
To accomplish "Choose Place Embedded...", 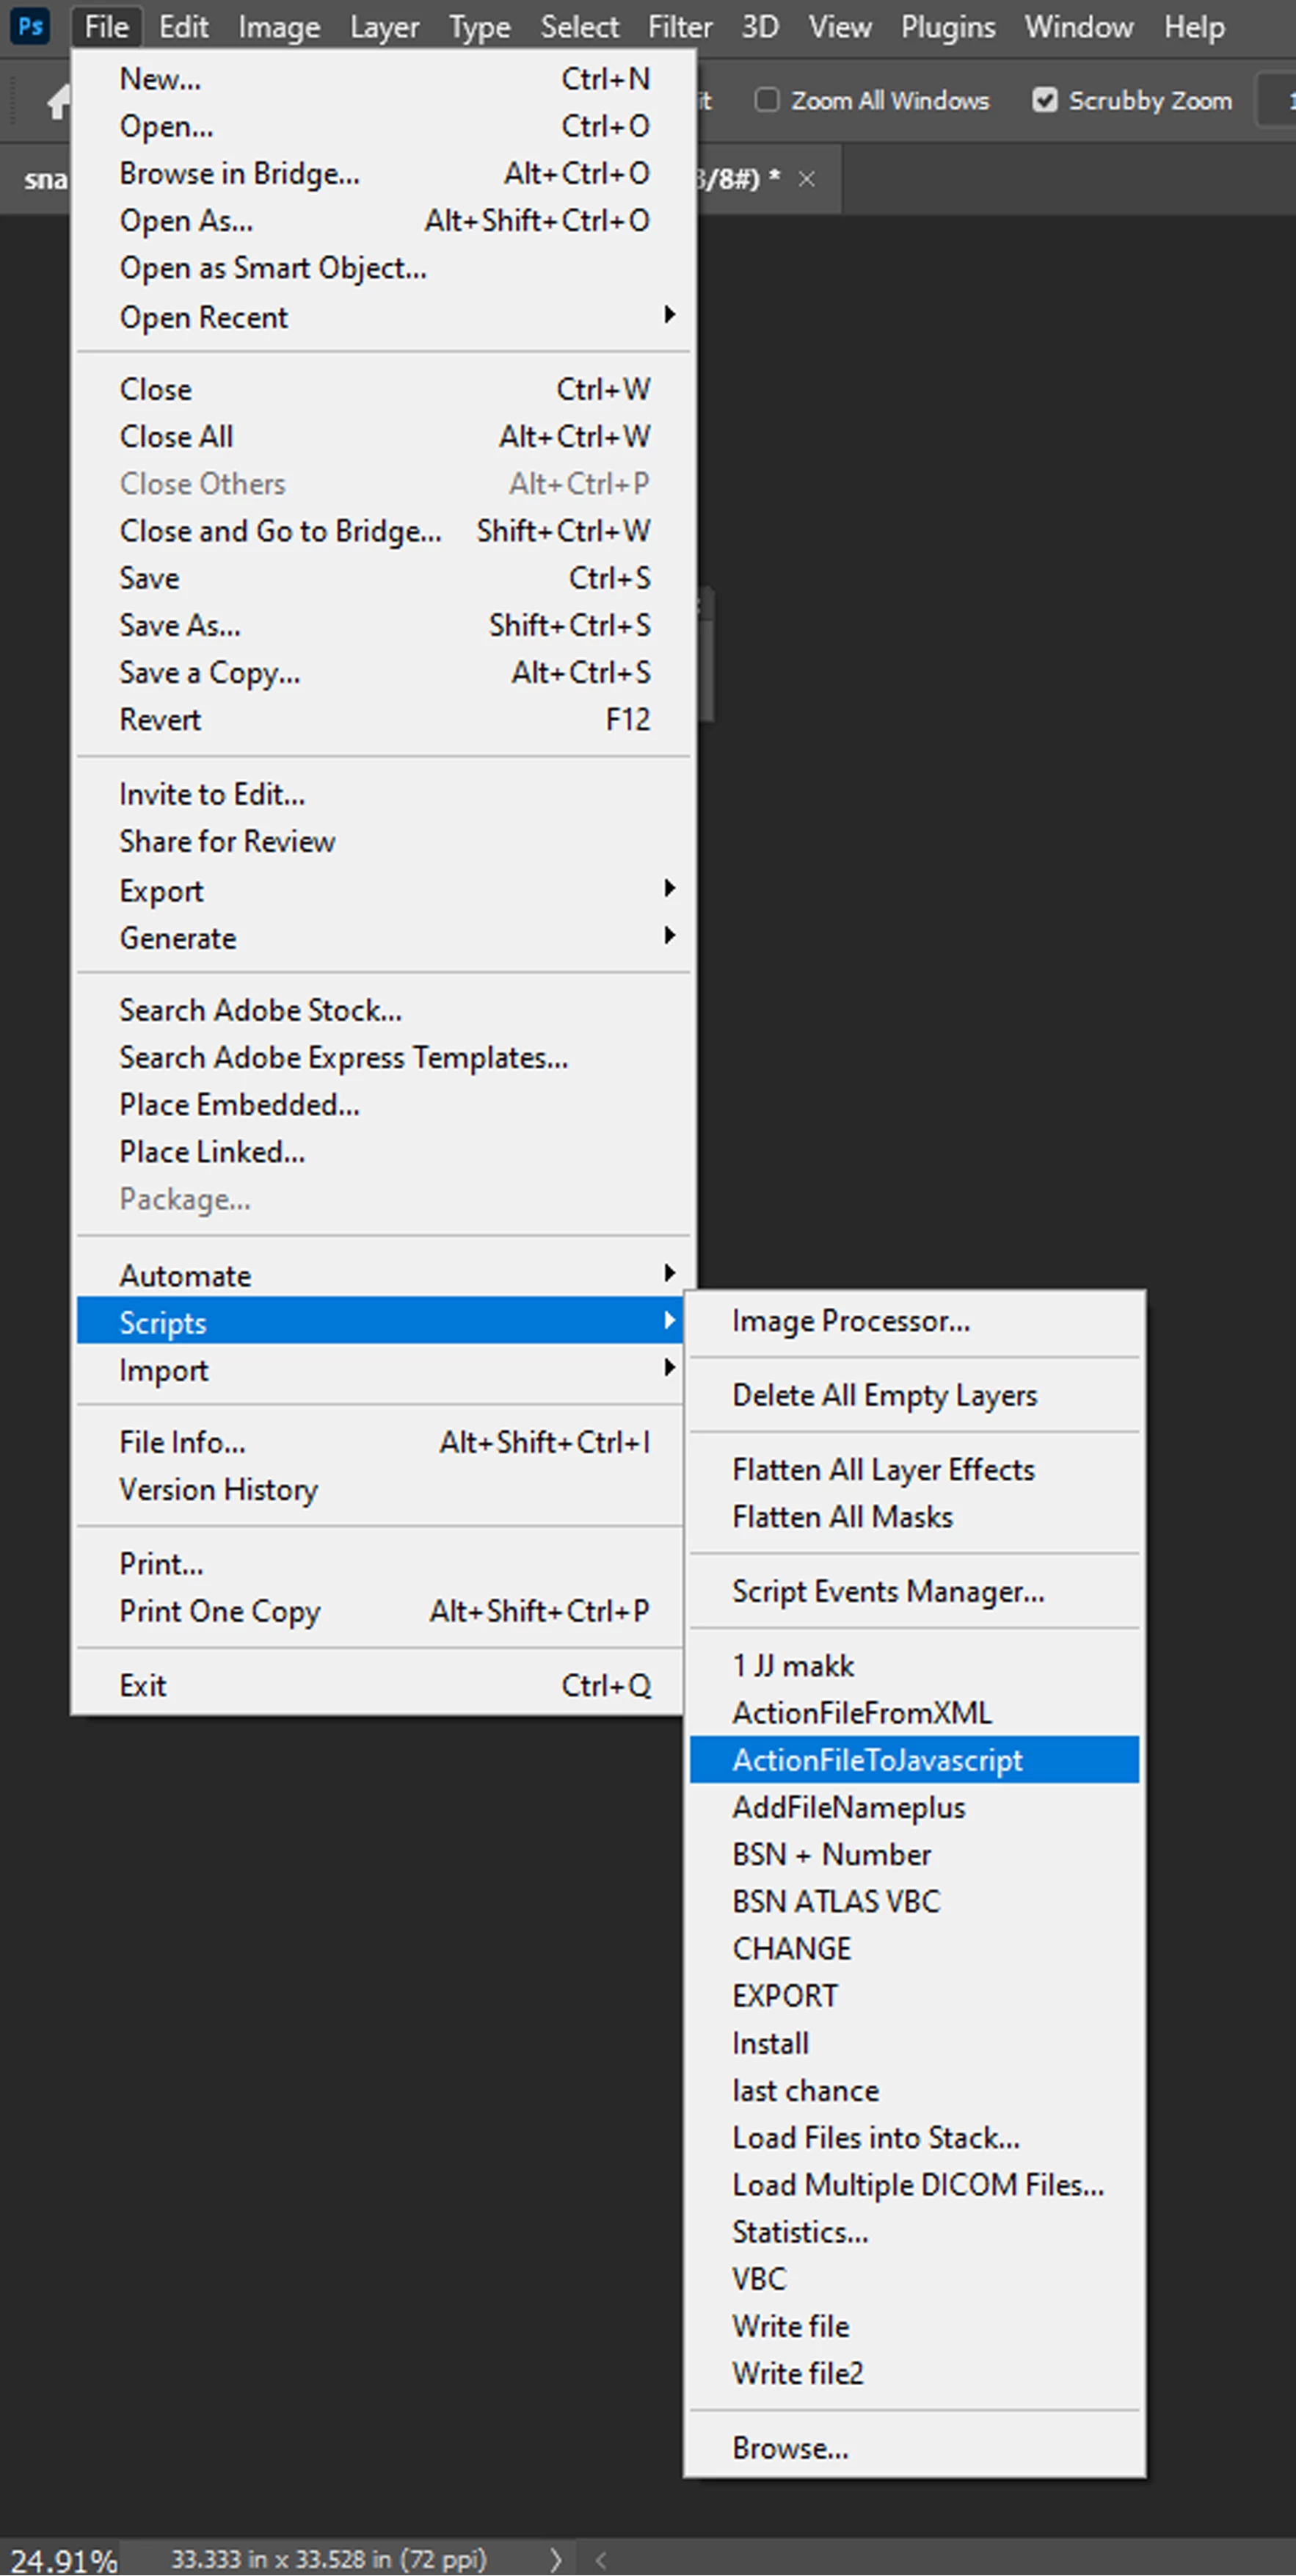I will [x=384, y=1104].
